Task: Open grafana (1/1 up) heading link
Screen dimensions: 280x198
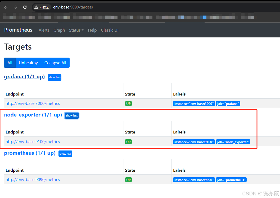Action: (x=24, y=77)
